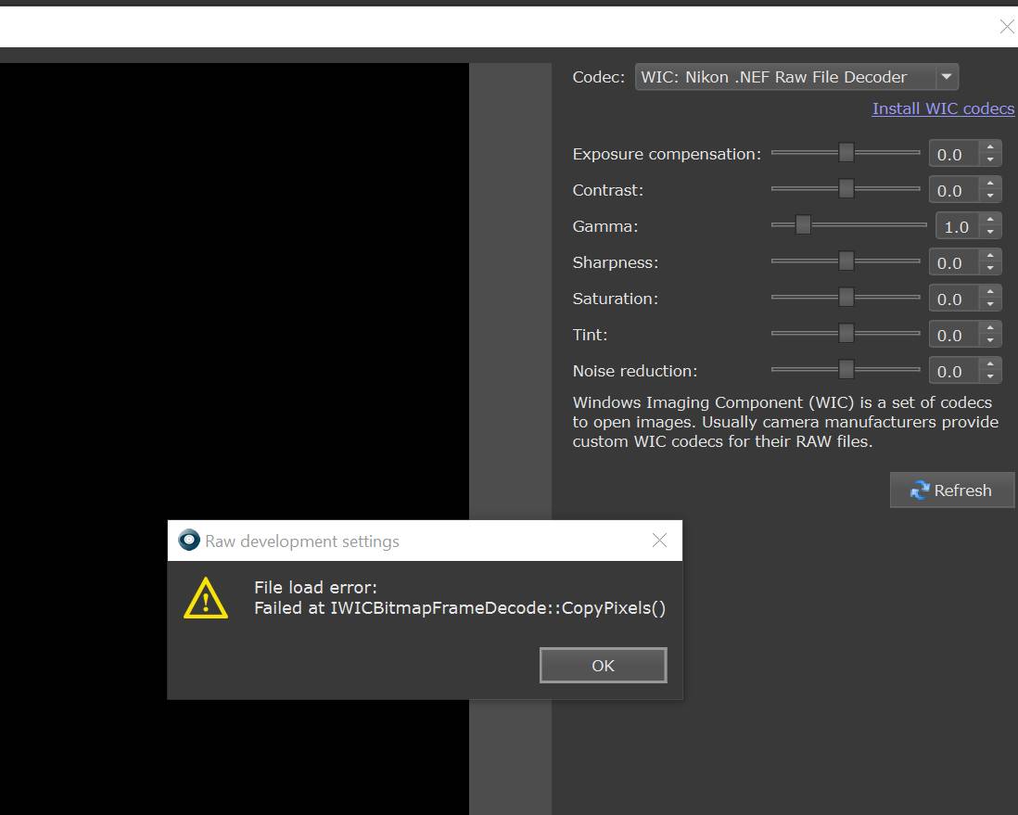
Task: Click the Sharpness value input field
Action: (954, 262)
